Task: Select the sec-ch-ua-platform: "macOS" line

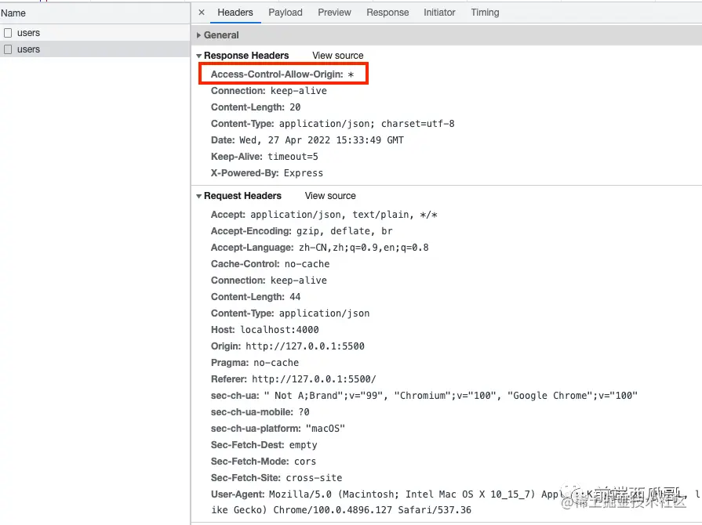Action: (x=278, y=429)
